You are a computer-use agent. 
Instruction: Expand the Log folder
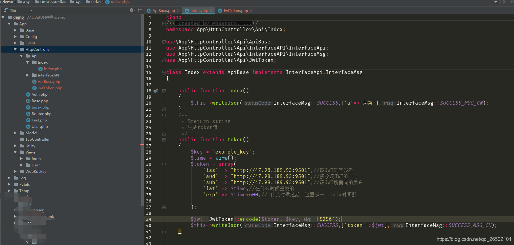pos(9,178)
